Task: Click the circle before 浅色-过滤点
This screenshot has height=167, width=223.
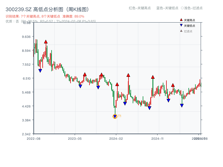Action: pyautogui.click(x=182, y=8)
